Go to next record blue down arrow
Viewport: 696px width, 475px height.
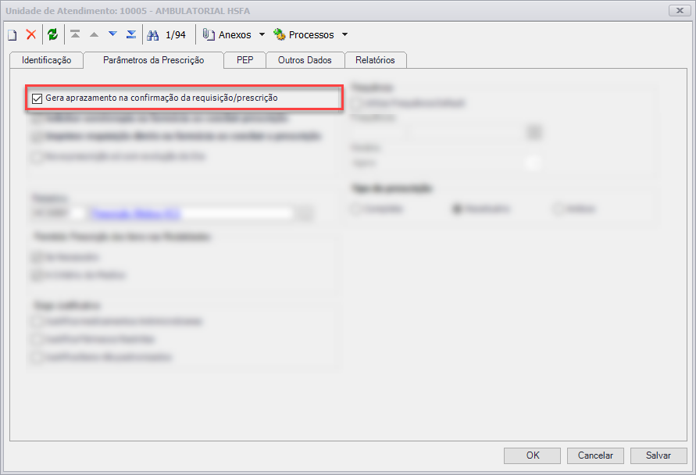[x=112, y=34]
